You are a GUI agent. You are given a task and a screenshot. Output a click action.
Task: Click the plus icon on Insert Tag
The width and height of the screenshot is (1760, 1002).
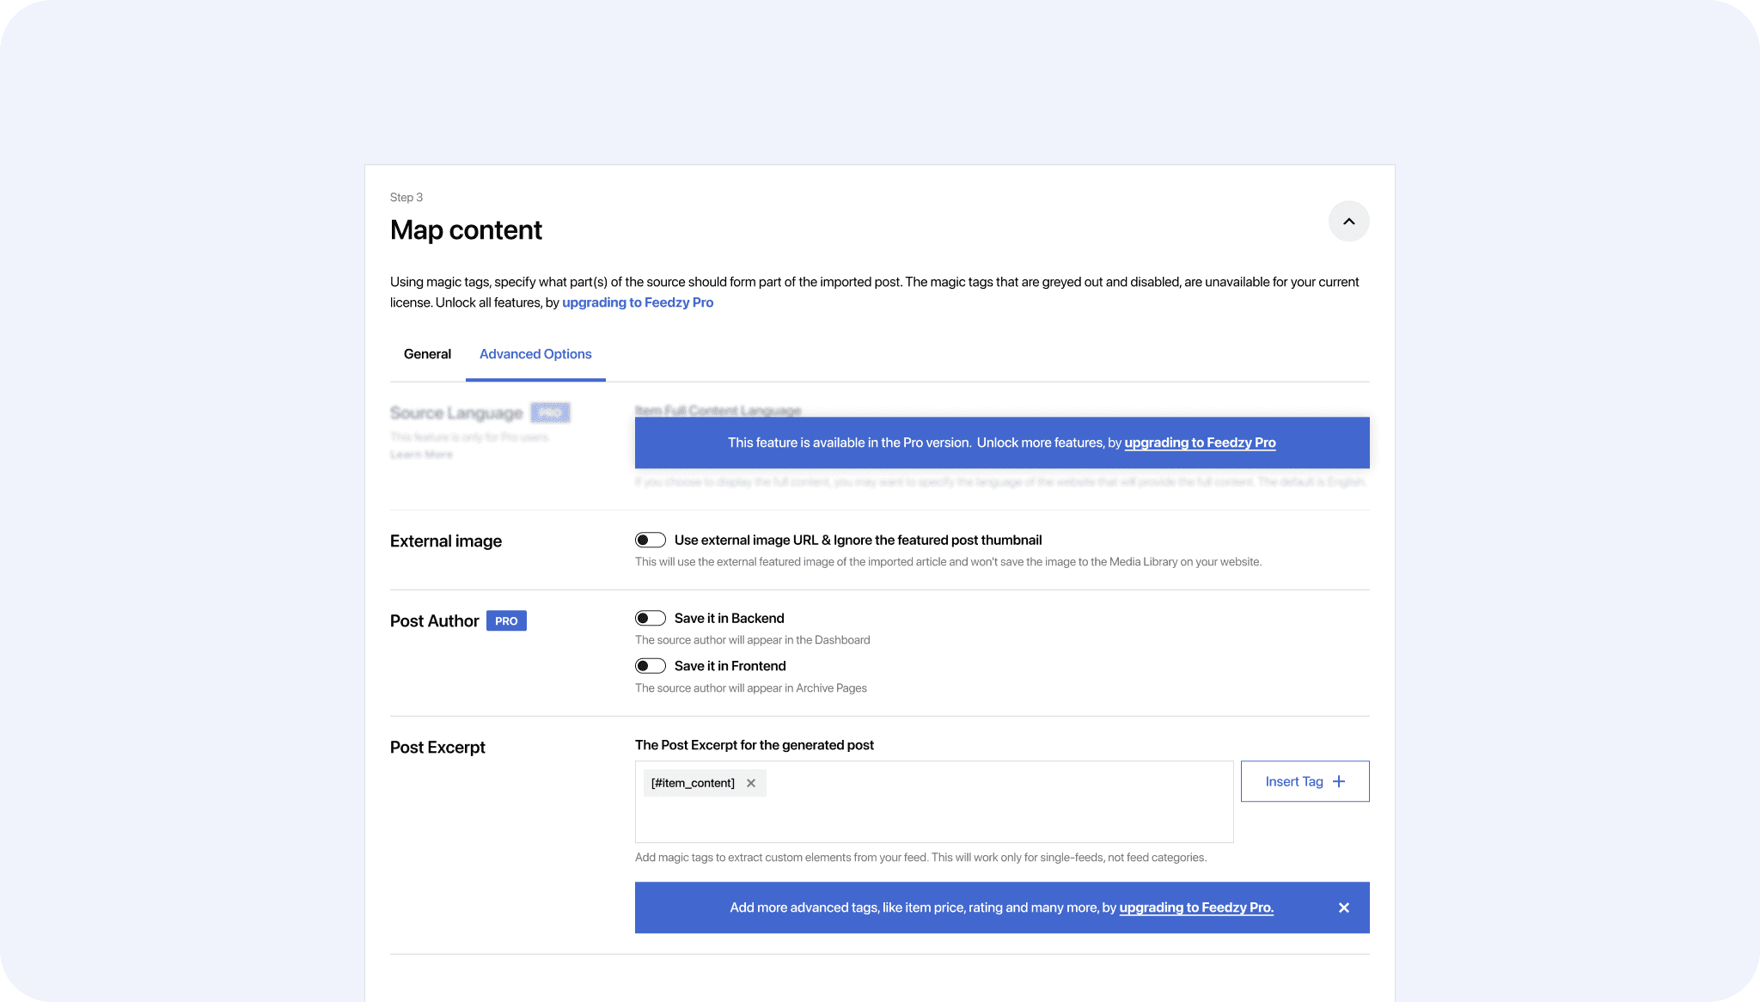(x=1339, y=782)
